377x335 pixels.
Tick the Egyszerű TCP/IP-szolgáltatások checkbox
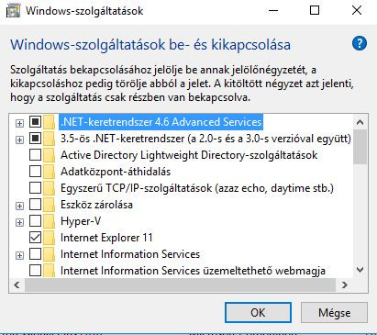[x=35, y=188]
